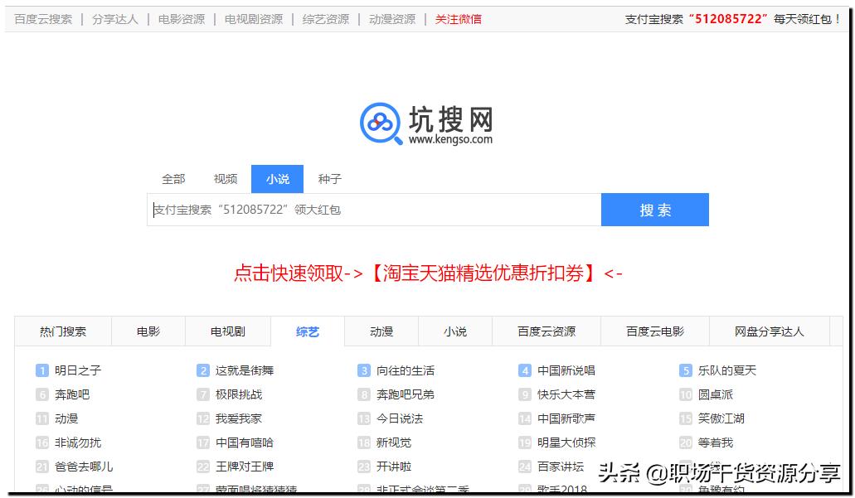Open 分享达人 from the top menu
Viewport: 855px width, 498px height.
click(115, 18)
